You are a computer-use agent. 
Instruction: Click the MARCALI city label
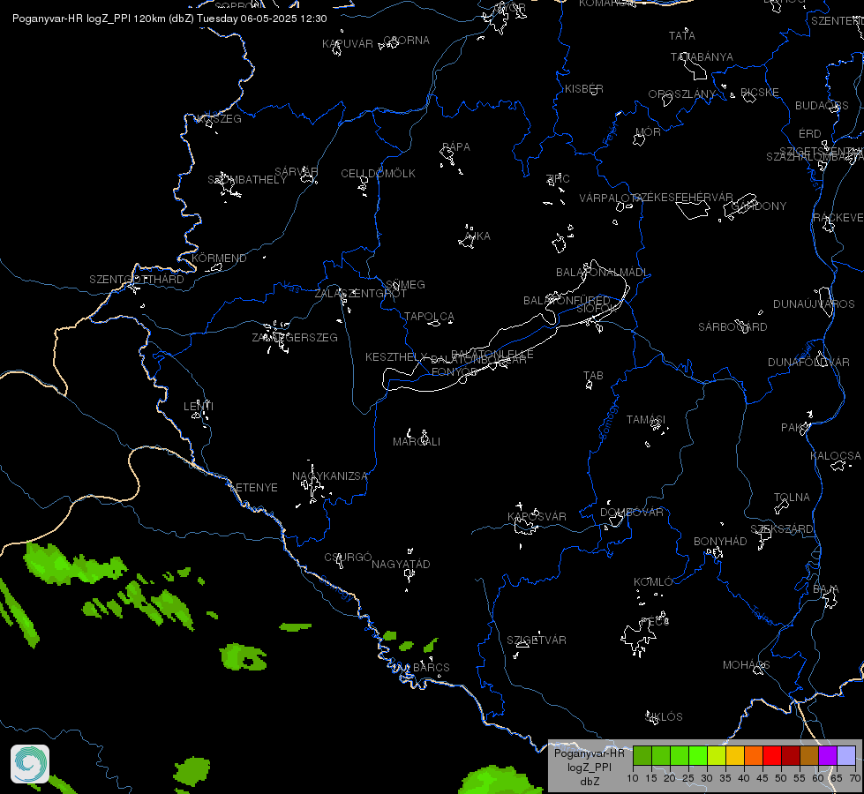point(417,441)
